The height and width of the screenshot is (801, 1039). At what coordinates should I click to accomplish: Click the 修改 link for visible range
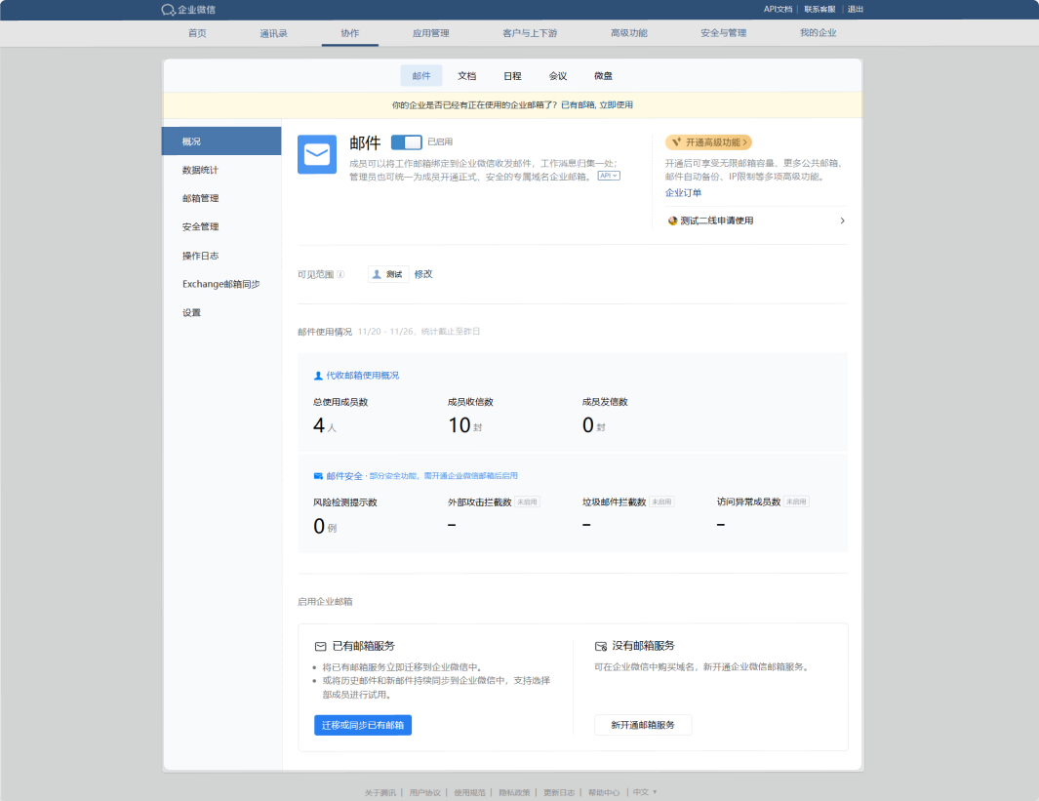(423, 274)
